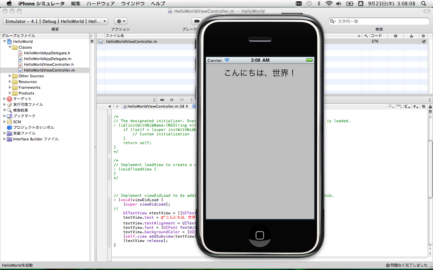Select HelloWorldViewController.h in the tree
433x270 pixels.
(x=49, y=64)
